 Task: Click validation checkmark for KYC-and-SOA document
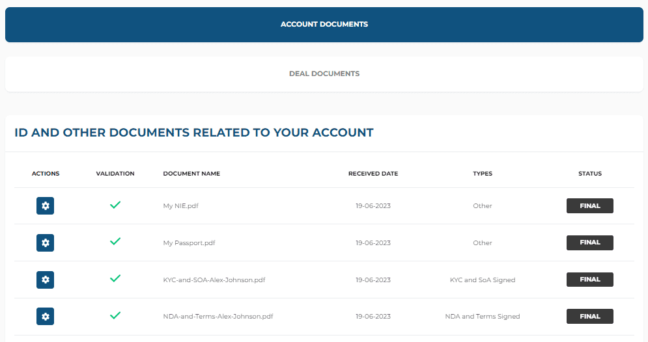115,278
